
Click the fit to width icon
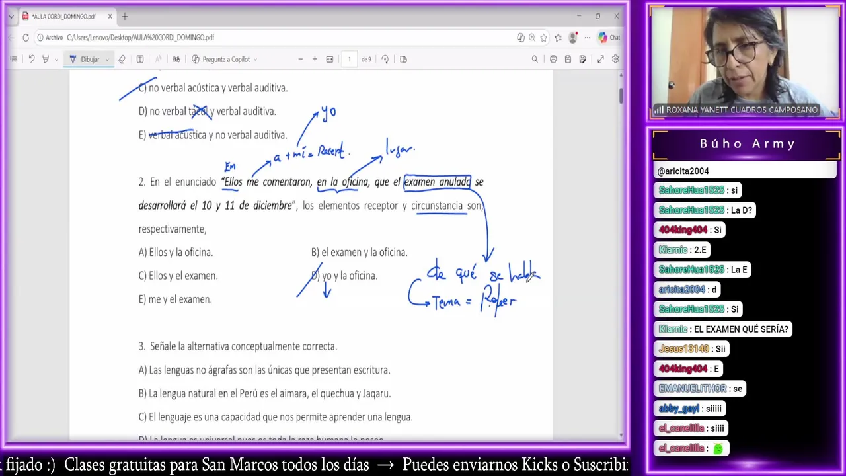pyautogui.click(x=330, y=59)
